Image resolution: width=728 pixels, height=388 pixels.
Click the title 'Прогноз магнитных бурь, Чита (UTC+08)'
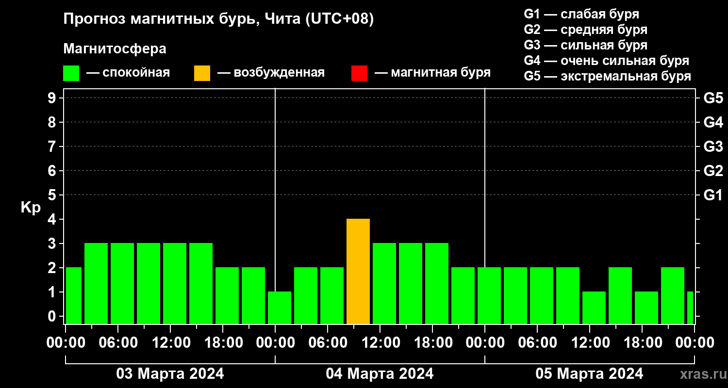[x=218, y=20]
